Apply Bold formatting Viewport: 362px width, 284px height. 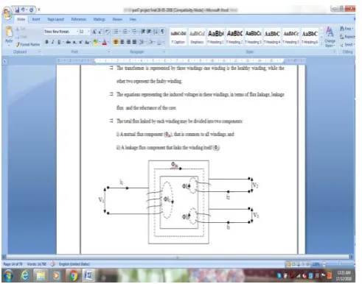[x=46, y=42]
